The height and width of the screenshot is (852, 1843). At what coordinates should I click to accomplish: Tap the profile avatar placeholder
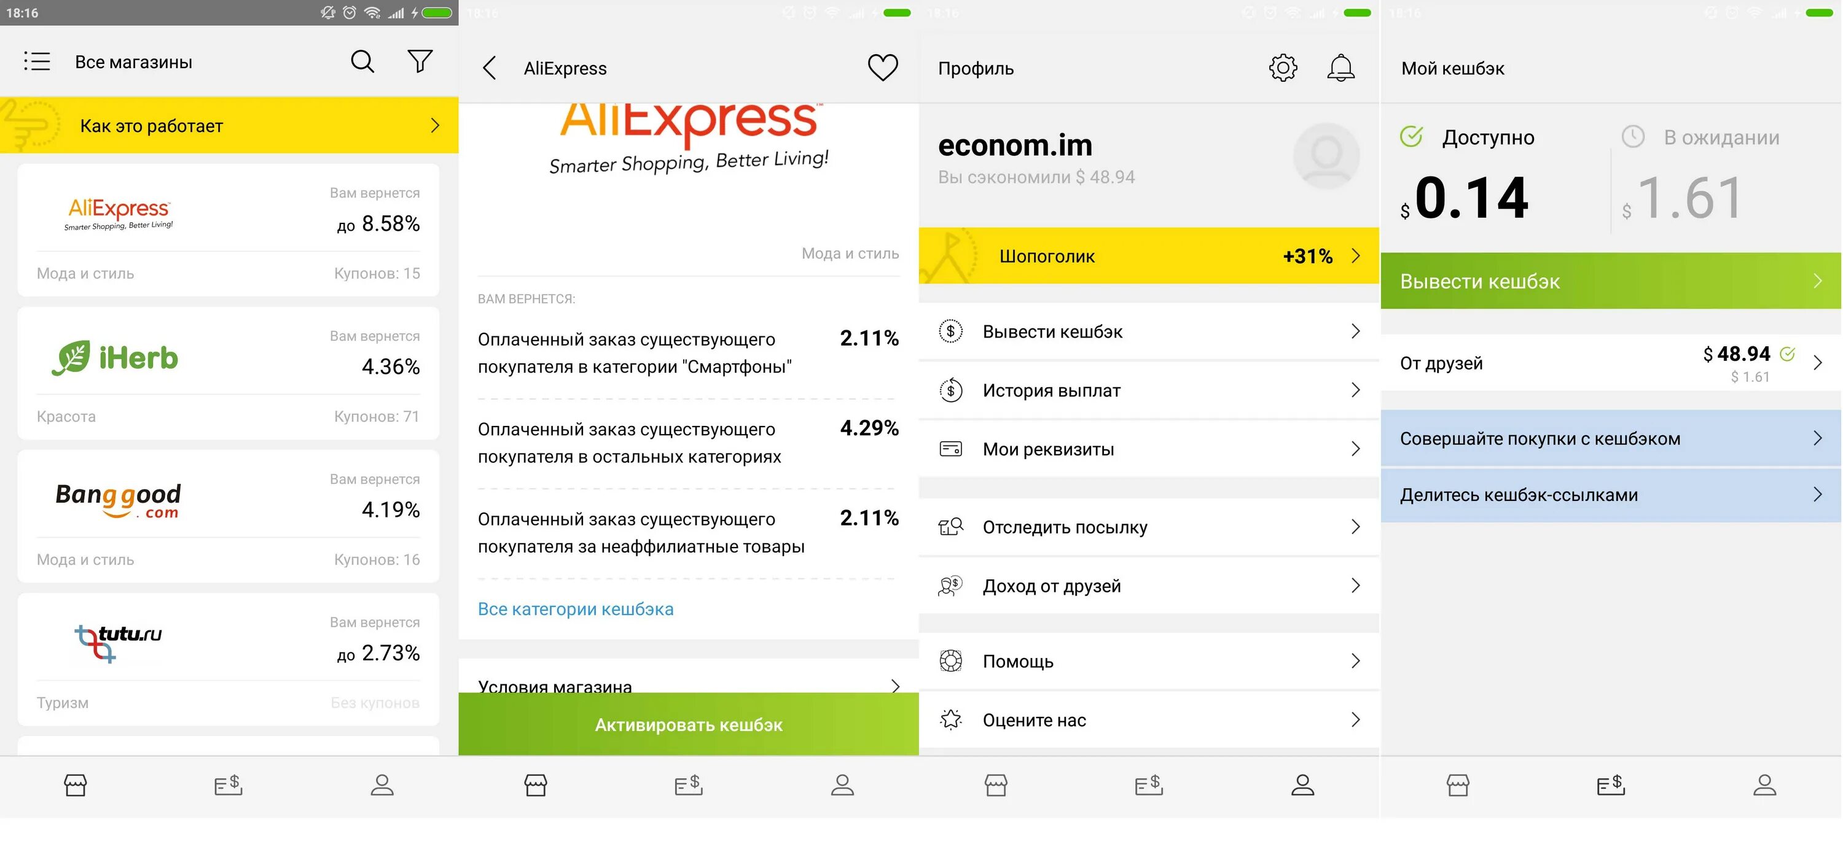[1326, 156]
